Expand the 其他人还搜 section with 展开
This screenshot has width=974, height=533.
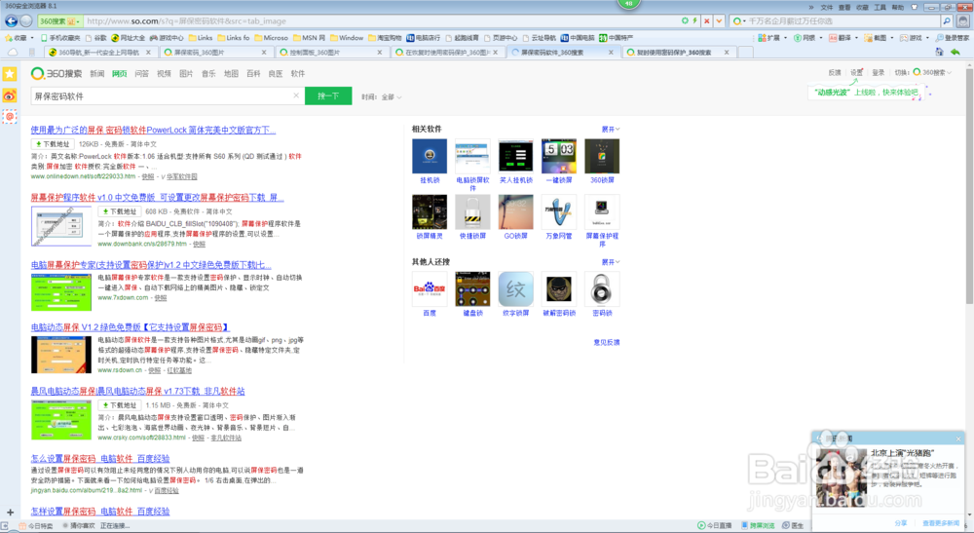(x=610, y=262)
